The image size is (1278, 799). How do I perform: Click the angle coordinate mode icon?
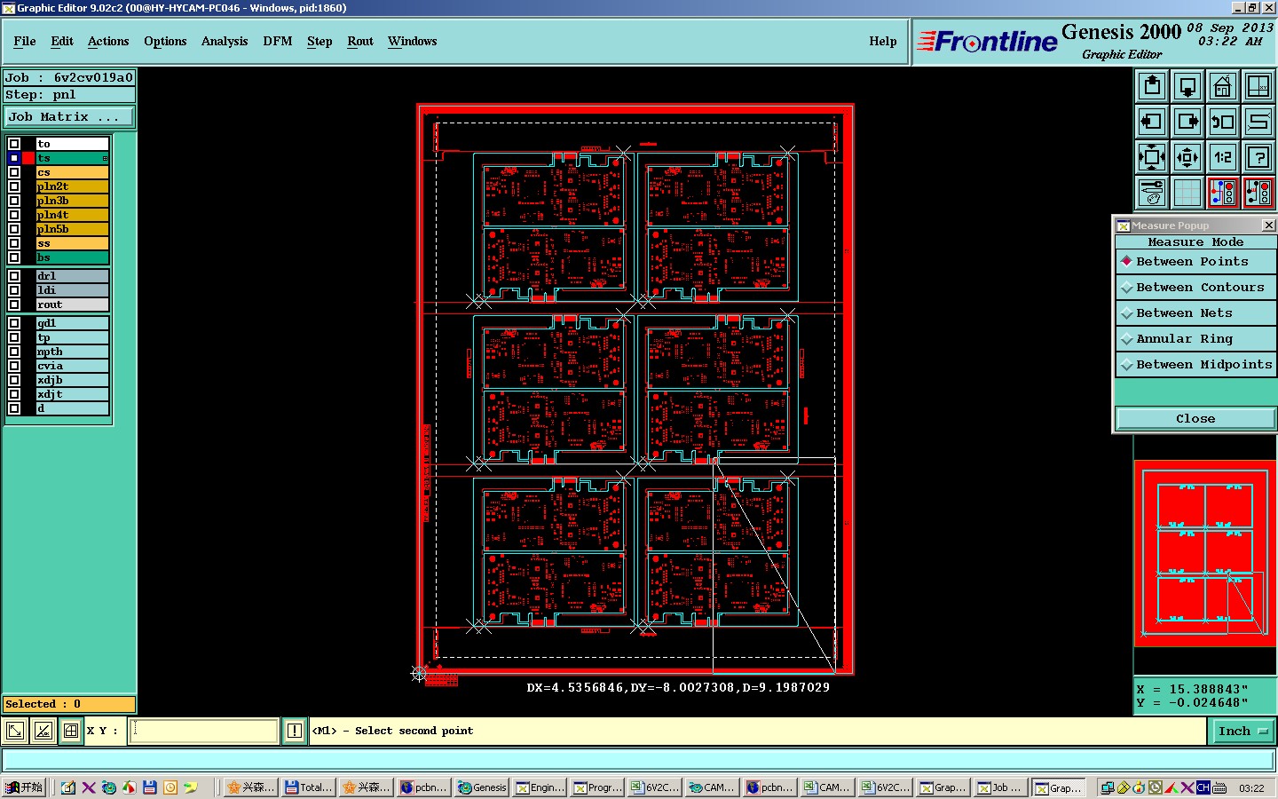click(x=43, y=731)
